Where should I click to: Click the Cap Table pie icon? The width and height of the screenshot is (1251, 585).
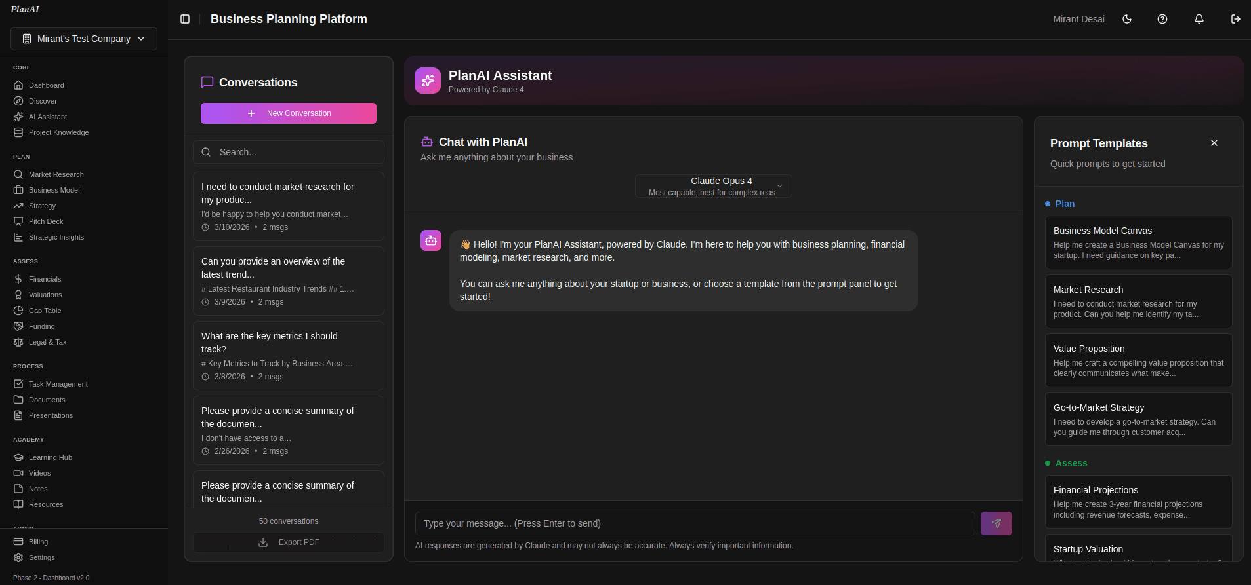pos(18,311)
